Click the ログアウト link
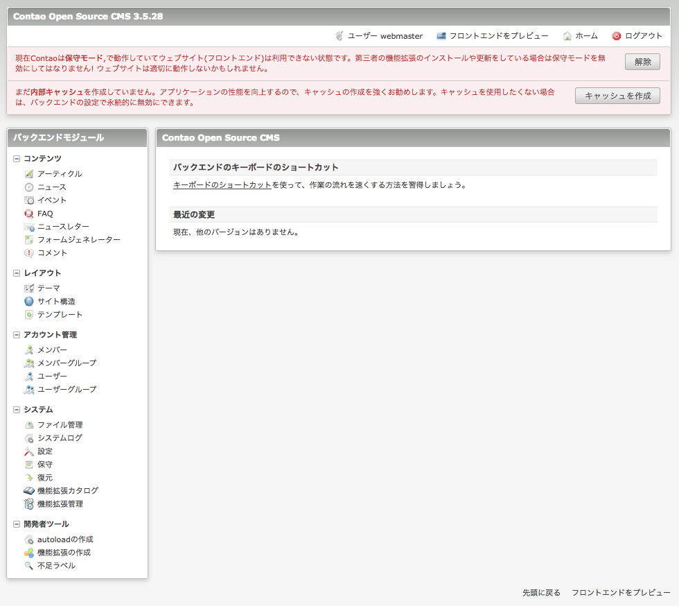 click(x=644, y=36)
